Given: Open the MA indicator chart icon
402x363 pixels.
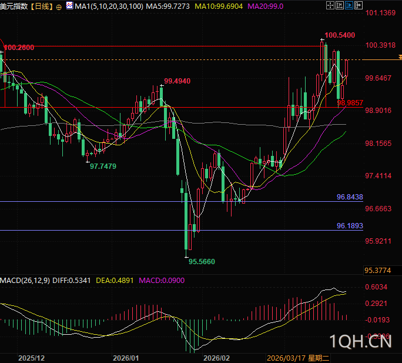Looking at the screenshot, I should (x=69, y=5).
